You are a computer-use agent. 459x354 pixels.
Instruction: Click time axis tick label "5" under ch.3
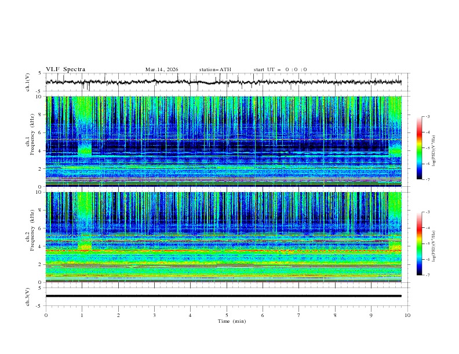[x=227, y=315]
